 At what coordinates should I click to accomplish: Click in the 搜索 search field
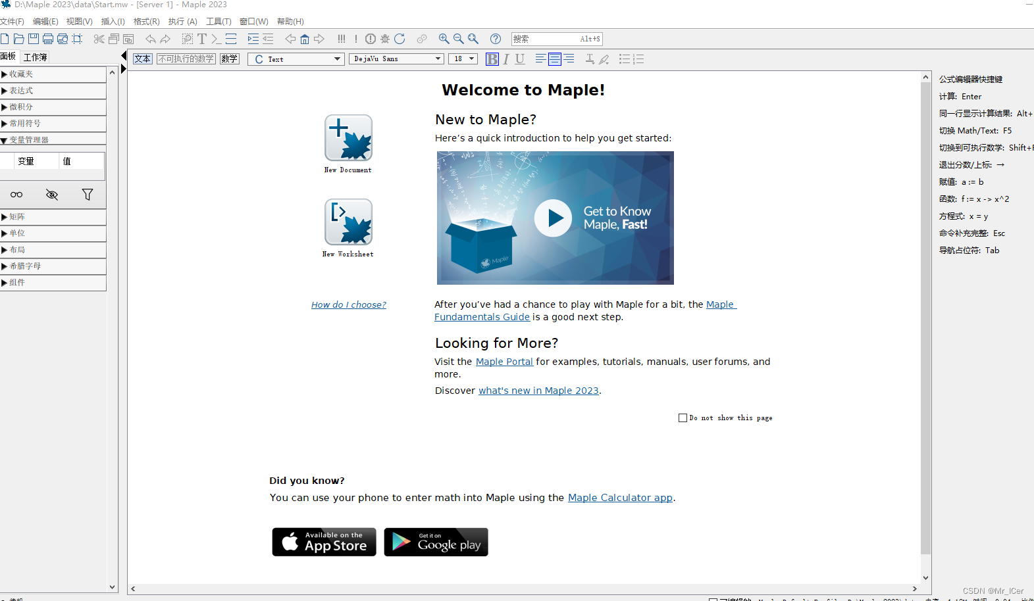pyautogui.click(x=557, y=39)
